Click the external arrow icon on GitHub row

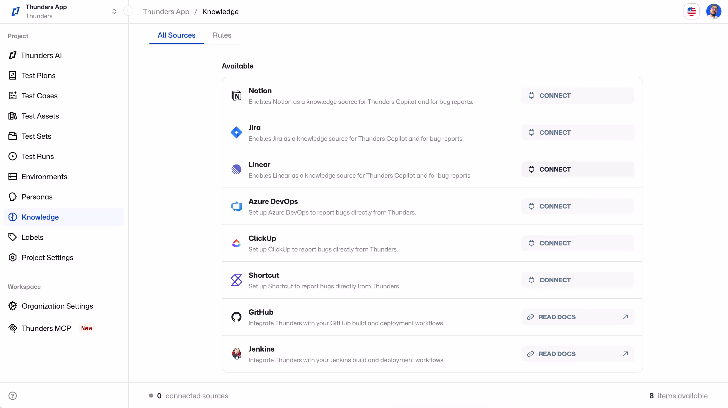625,317
